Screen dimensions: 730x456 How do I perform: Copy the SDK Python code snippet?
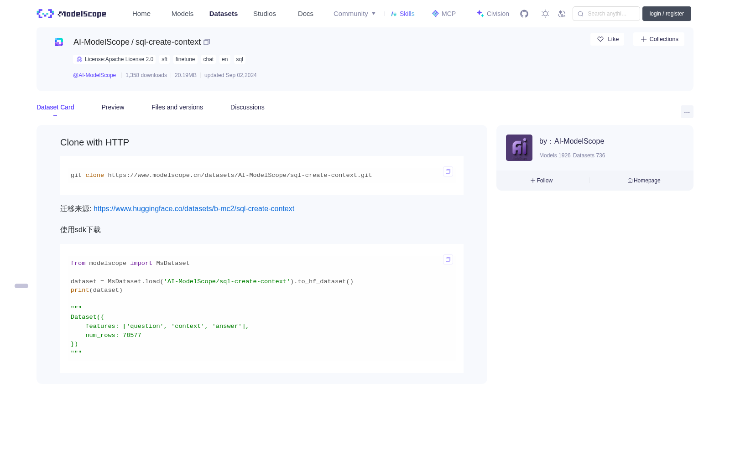tap(448, 259)
